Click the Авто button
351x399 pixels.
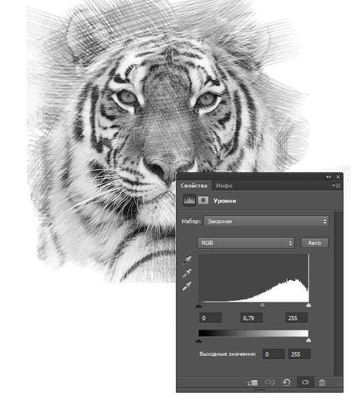[314, 242]
